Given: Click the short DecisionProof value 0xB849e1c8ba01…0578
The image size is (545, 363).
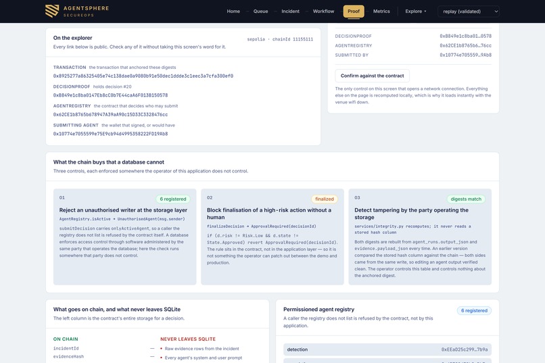Looking at the screenshot, I should 465,36.
